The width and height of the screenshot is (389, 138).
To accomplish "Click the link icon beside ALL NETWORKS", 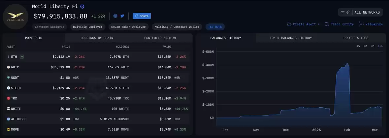I will [348, 12].
